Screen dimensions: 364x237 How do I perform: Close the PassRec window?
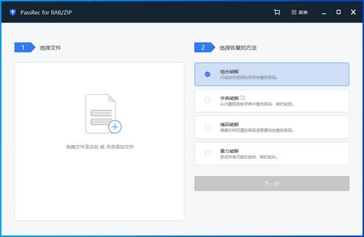353,12
